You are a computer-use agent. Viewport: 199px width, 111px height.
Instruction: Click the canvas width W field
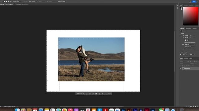point(187,35)
